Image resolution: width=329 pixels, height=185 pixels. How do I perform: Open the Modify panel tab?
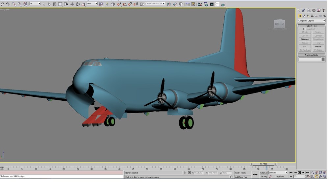pos(304,10)
